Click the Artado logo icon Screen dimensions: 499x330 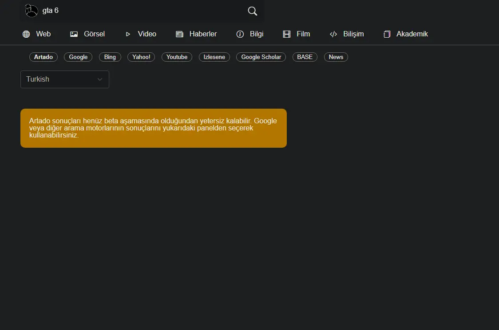pyautogui.click(x=32, y=11)
